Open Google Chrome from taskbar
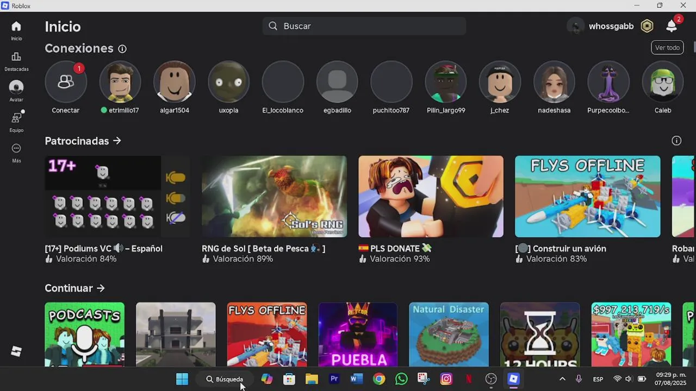 point(379,379)
